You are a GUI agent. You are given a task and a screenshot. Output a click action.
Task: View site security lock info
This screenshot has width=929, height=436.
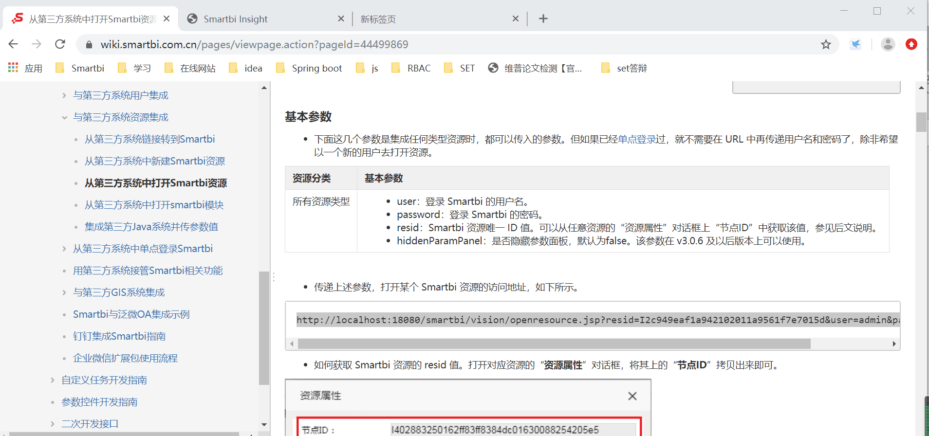pos(89,45)
